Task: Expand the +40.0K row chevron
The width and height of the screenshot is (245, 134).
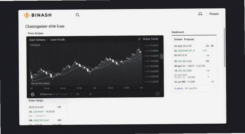Action: (208, 77)
